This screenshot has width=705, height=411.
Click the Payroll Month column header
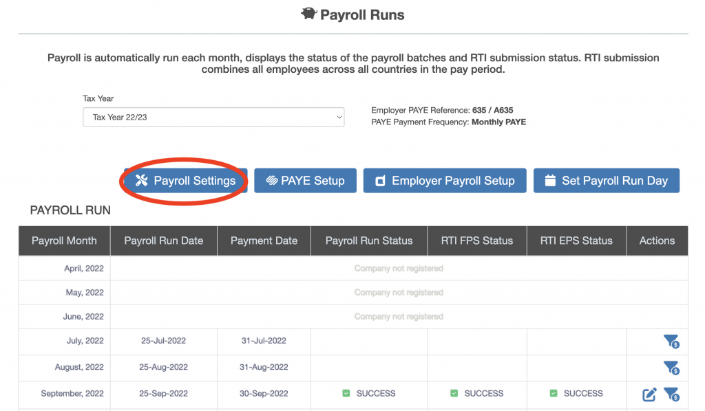coord(64,241)
